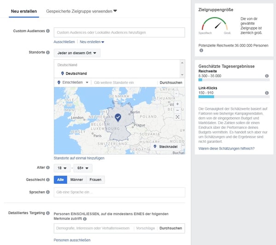
Task: Click Ausschließen link
Action: point(64,42)
